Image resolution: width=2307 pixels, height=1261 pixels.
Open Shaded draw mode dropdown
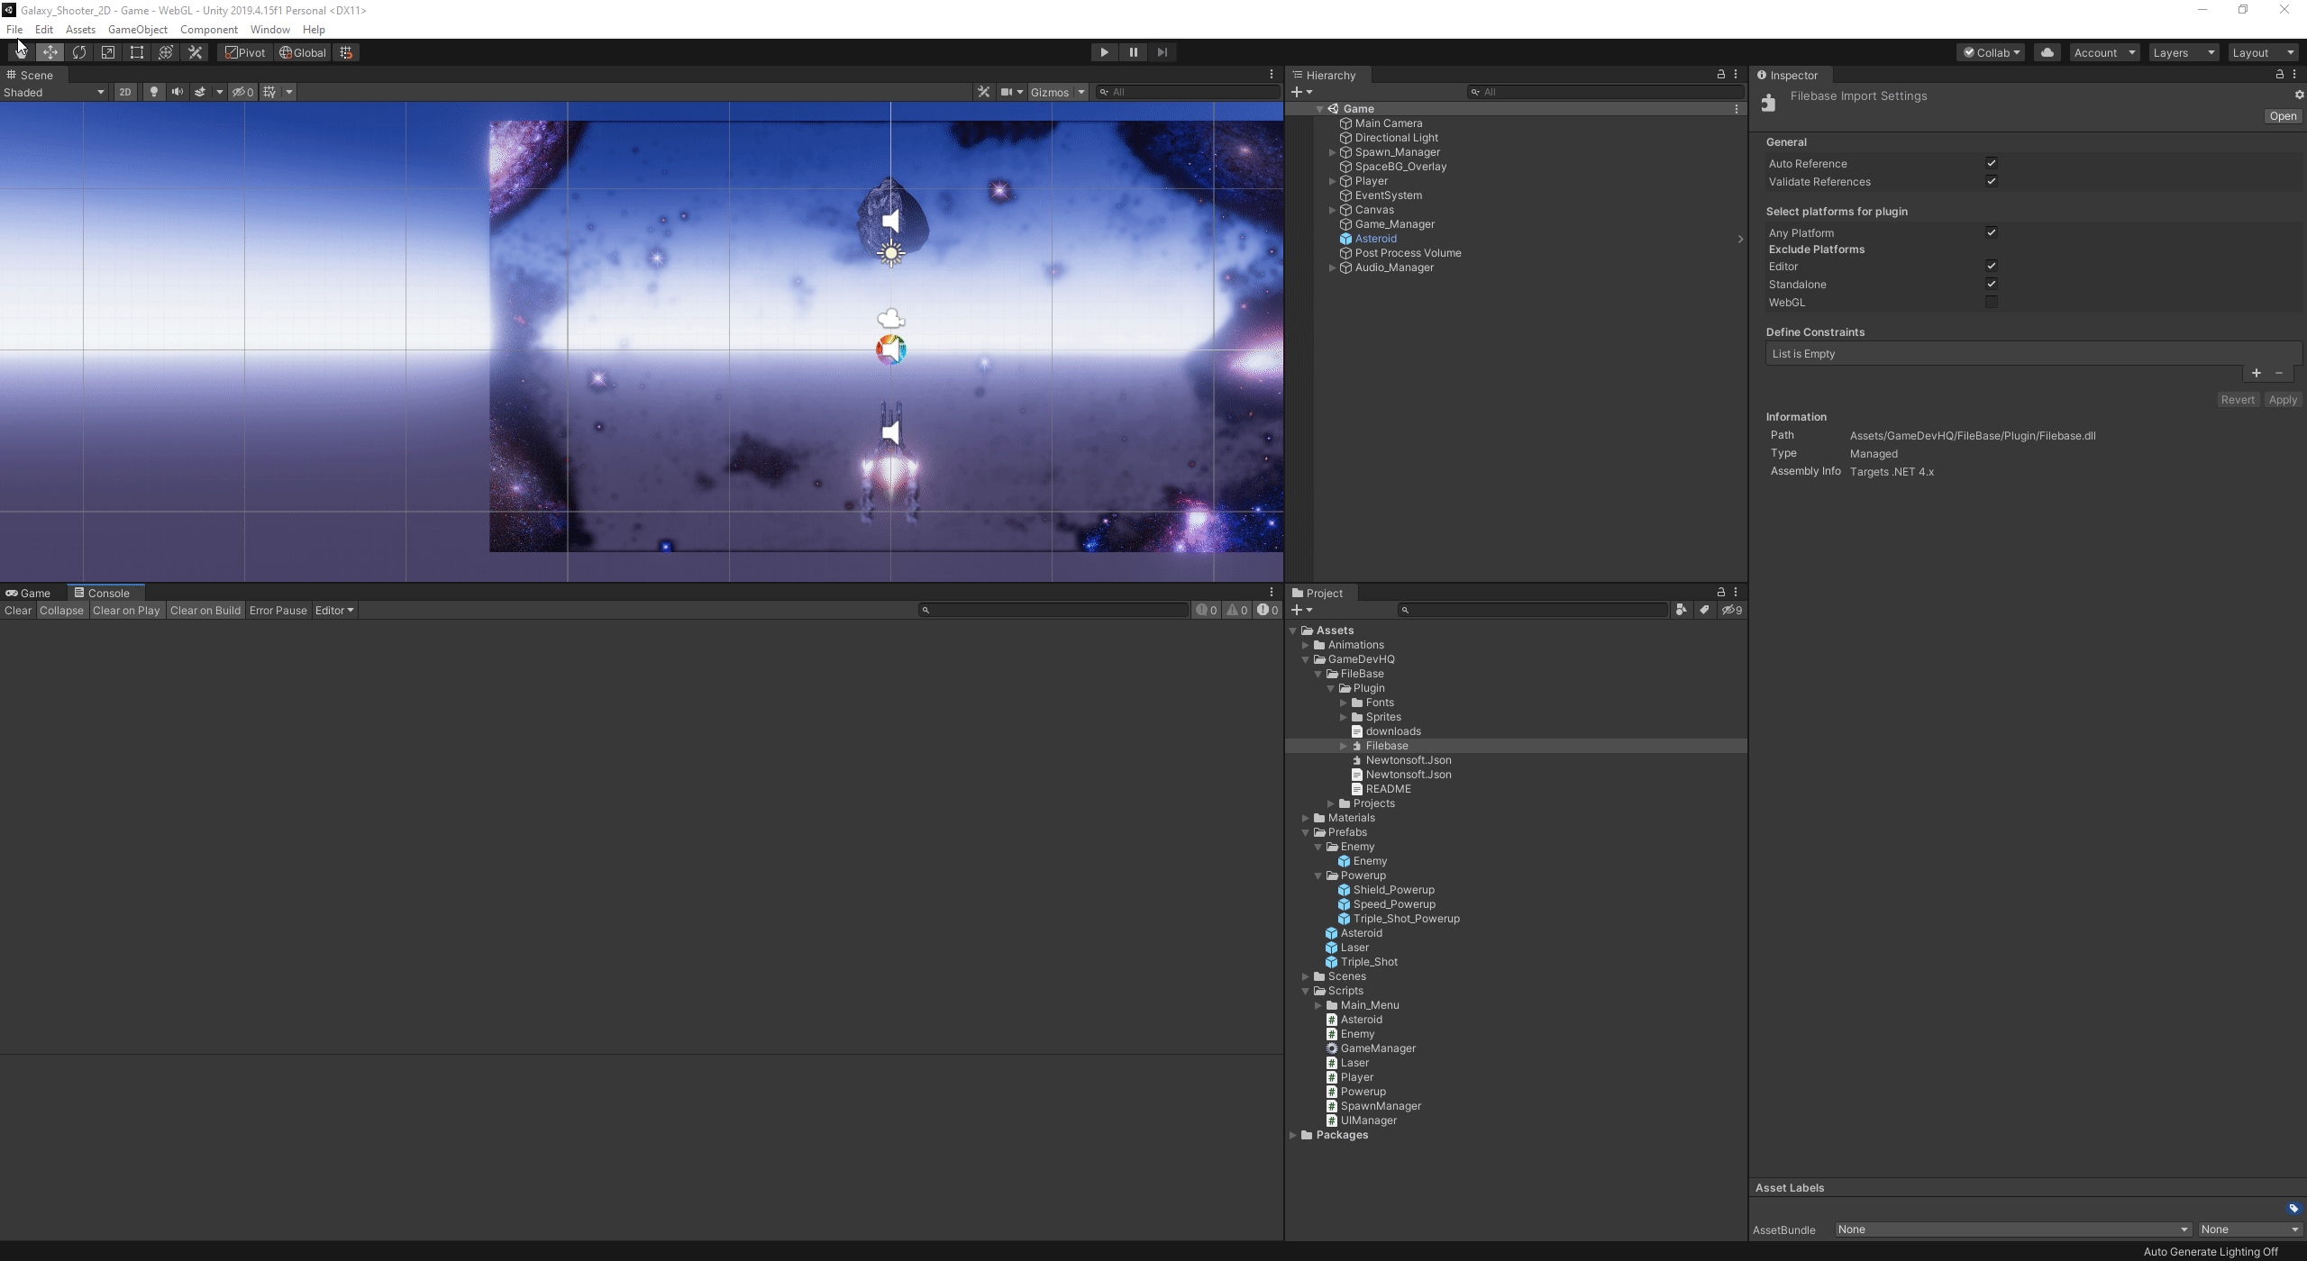click(x=54, y=92)
